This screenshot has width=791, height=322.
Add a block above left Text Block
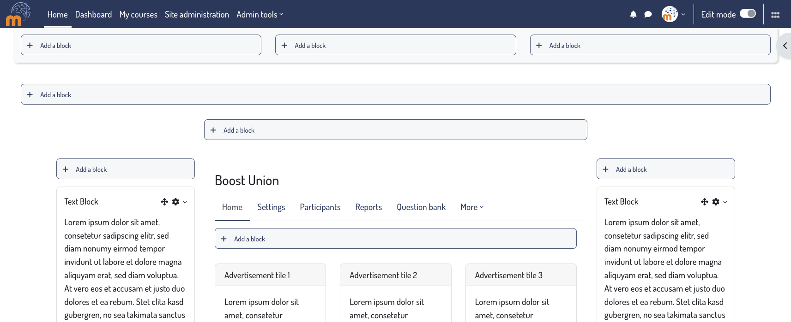coord(125,169)
